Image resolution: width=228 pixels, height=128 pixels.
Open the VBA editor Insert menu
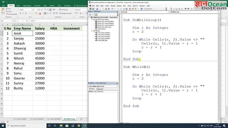(x=107, y=6)
